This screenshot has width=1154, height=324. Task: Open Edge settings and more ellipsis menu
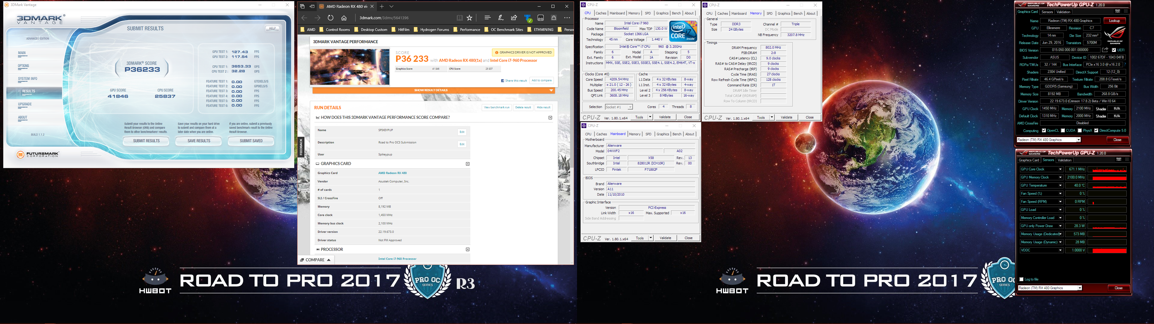[x=567, y=18]
